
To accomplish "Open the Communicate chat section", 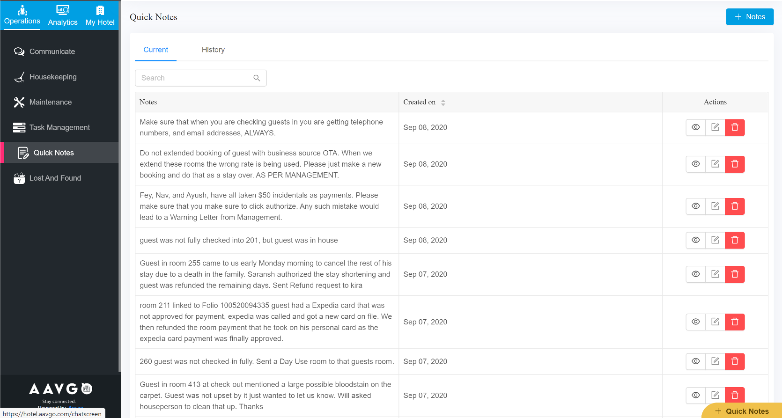I will coord(52,51).
